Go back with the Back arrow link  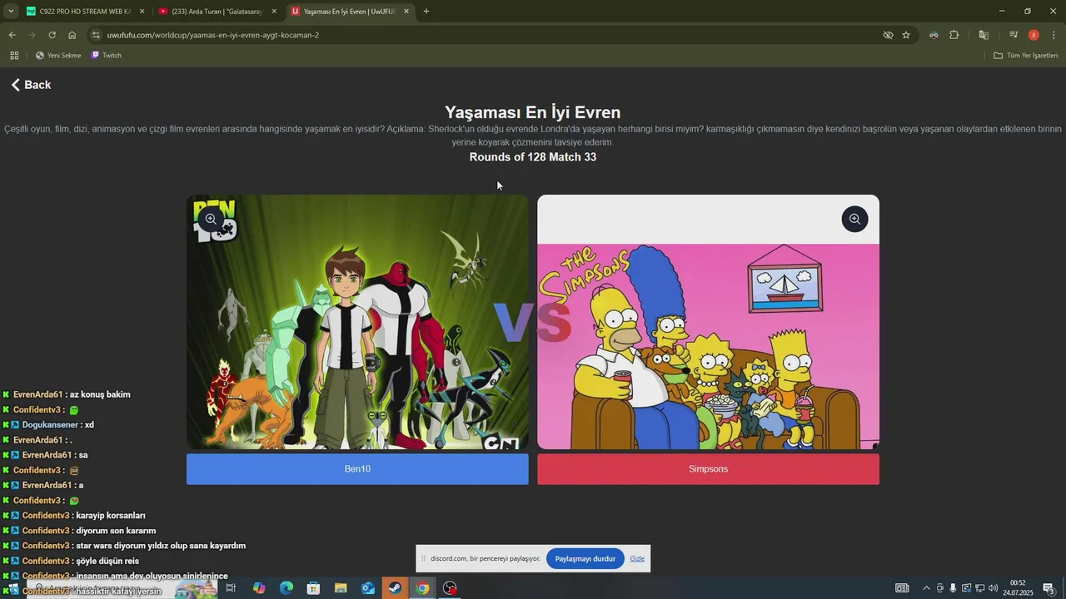coord(31,85)
